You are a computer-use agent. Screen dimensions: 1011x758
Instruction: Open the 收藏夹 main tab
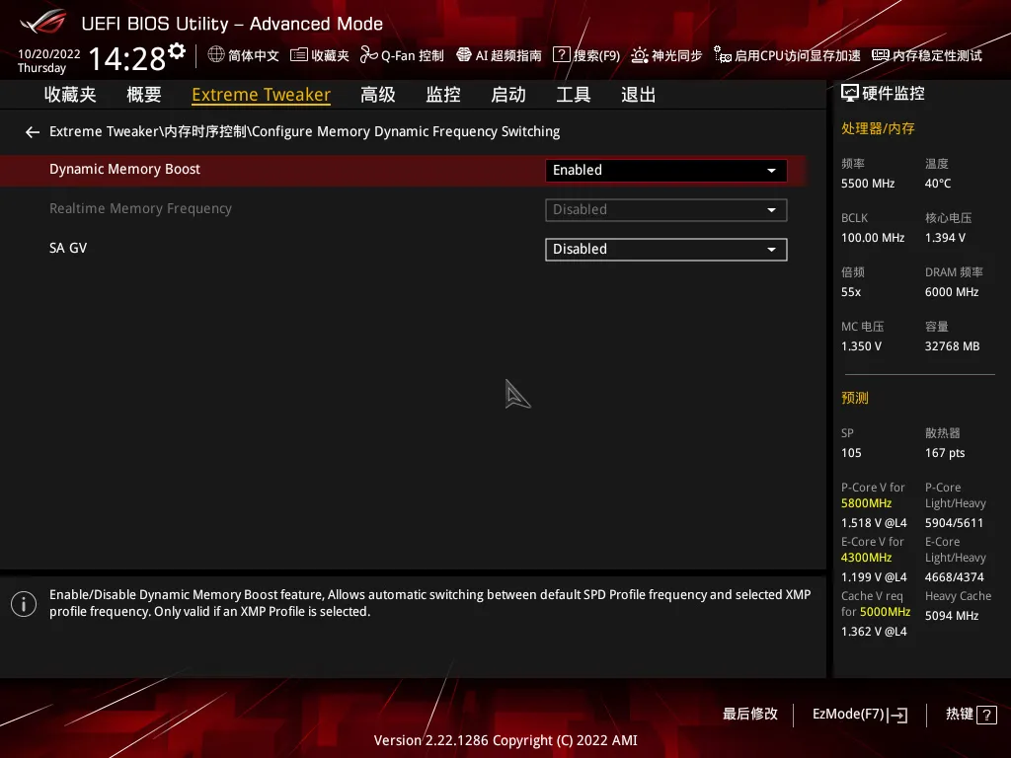70,95
